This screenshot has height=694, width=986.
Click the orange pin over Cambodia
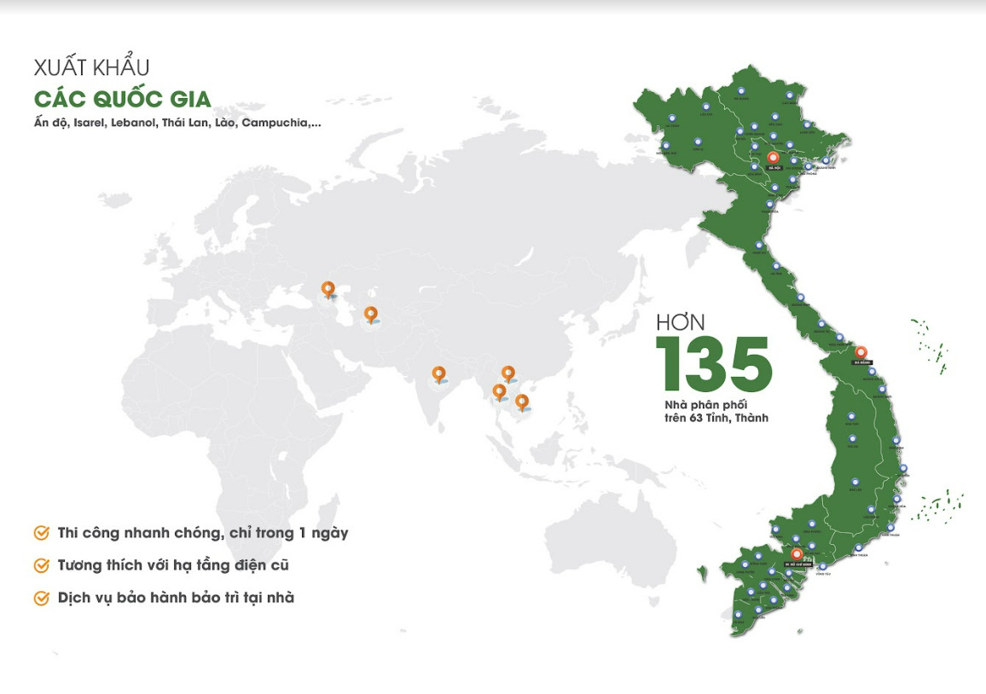522,401
